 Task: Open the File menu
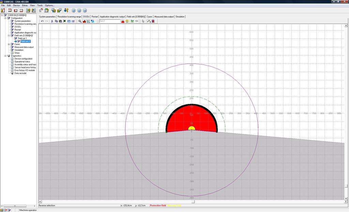3,5
